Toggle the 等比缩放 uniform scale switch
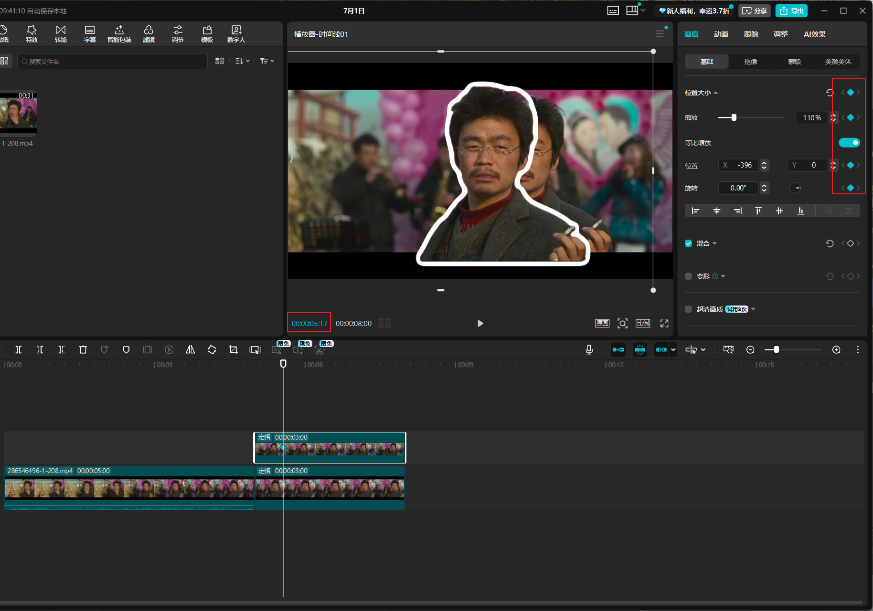Viewport: 873px width, 611px height. click(x=849, y=143)
